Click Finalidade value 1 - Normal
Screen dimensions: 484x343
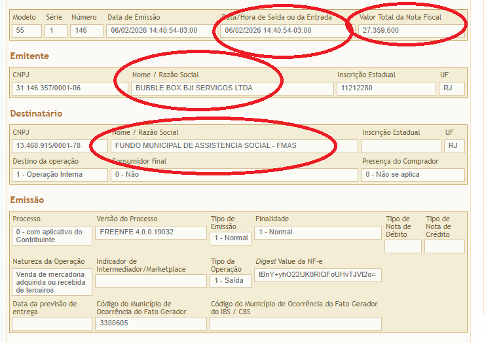click(318, 232)
